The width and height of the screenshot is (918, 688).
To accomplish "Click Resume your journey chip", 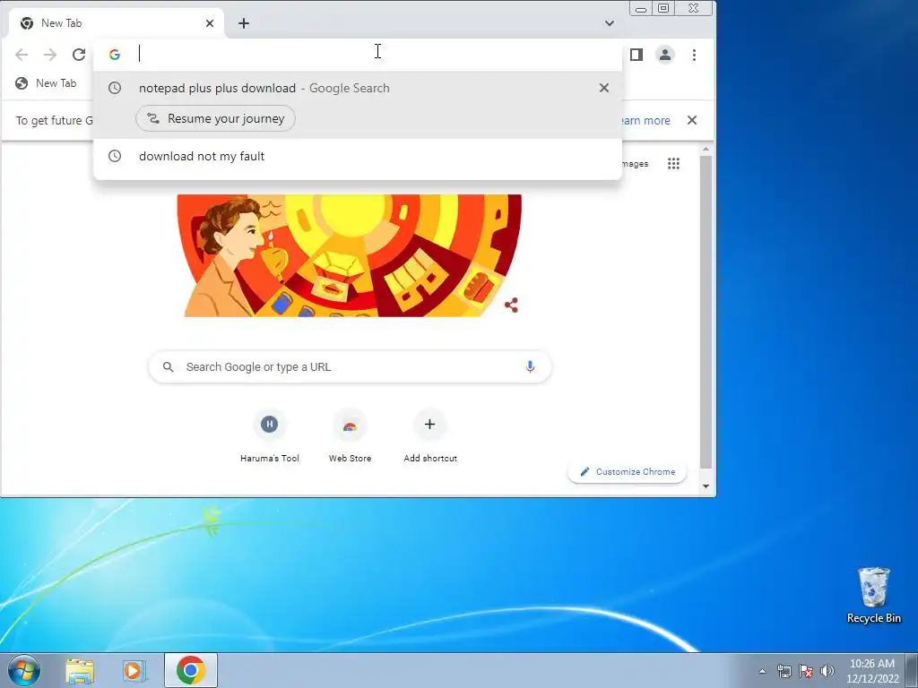I will 215,119.
